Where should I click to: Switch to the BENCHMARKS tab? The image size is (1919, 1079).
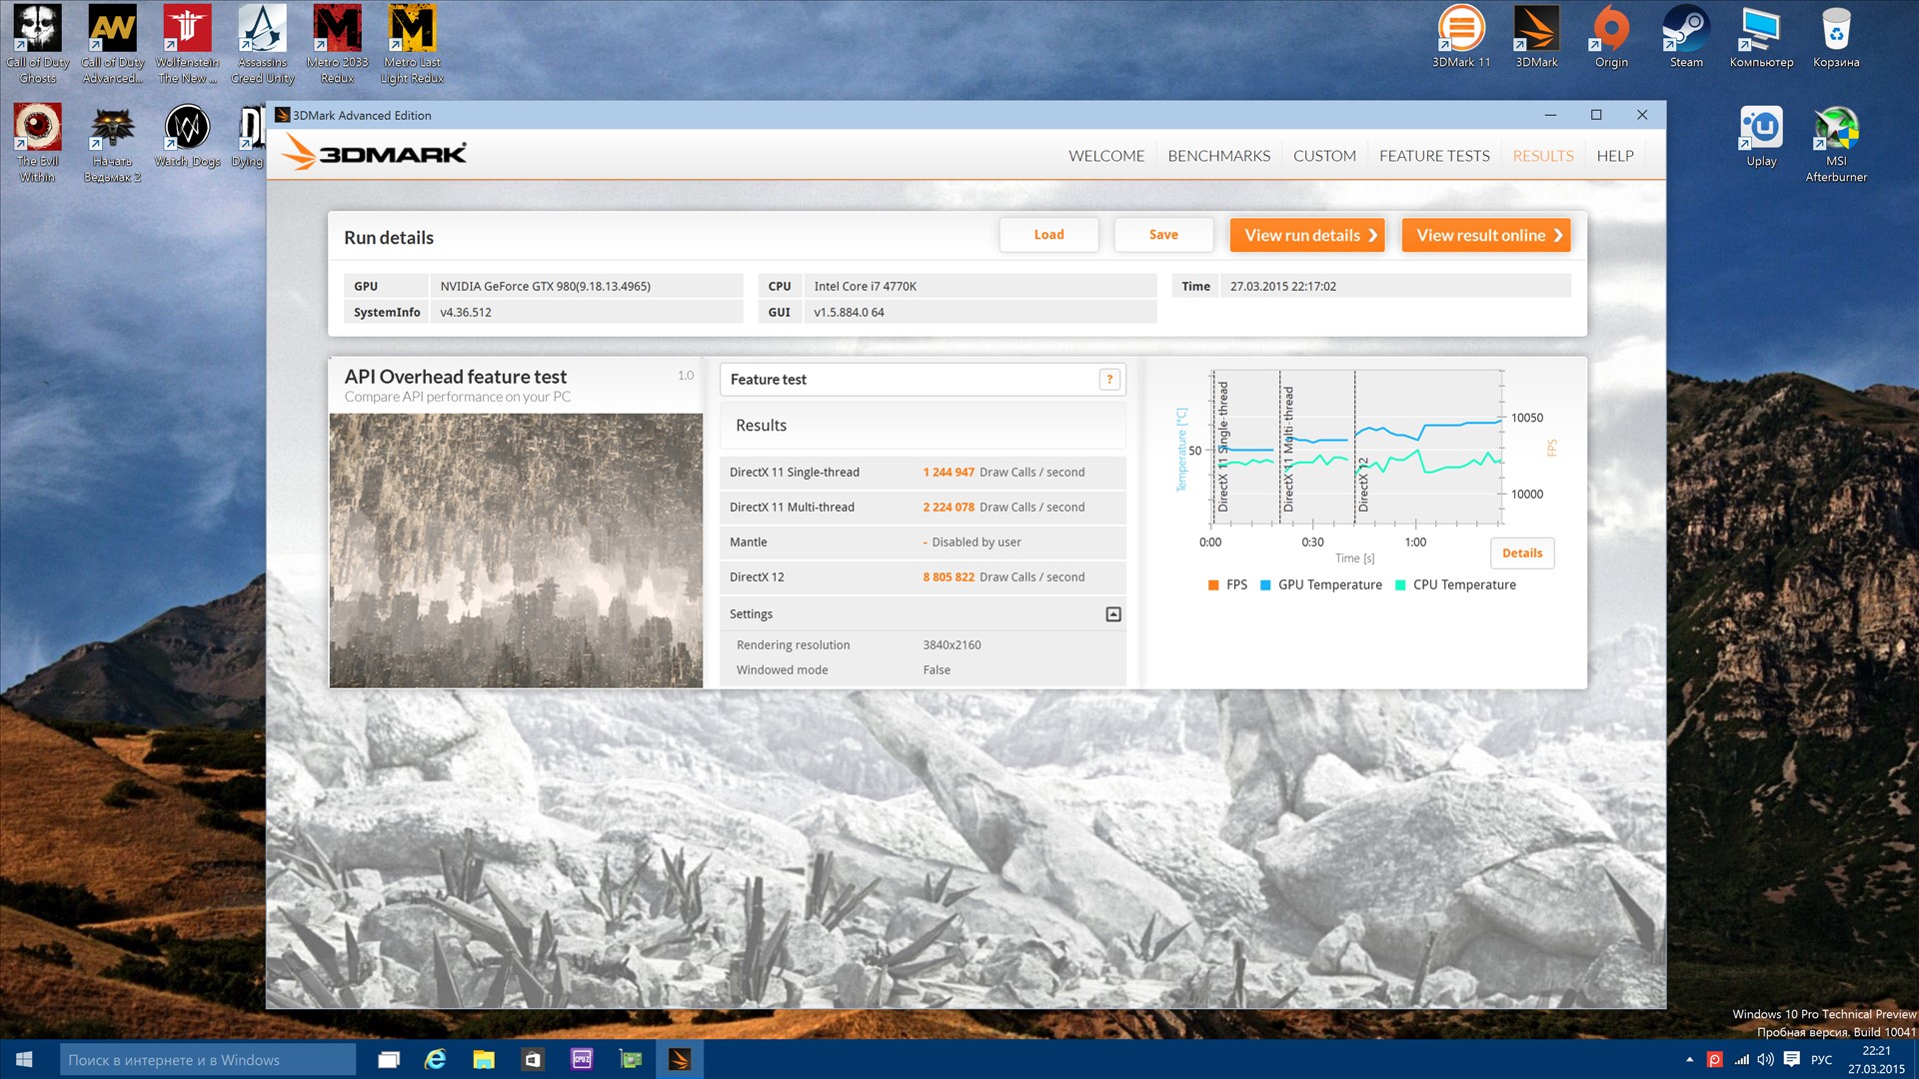pos(1218,156)
